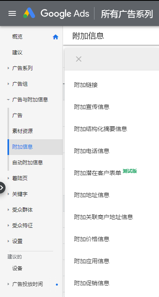Click the Google Ads logo

56,13
